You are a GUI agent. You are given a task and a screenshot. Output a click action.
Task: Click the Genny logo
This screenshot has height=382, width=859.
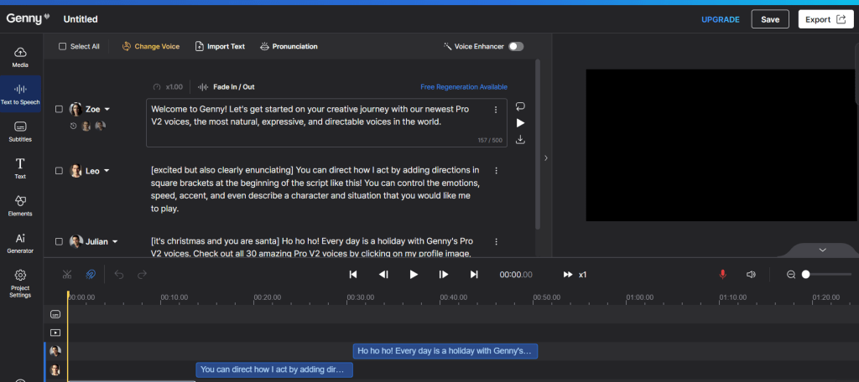pyautogui.click(x=28, y=18)
